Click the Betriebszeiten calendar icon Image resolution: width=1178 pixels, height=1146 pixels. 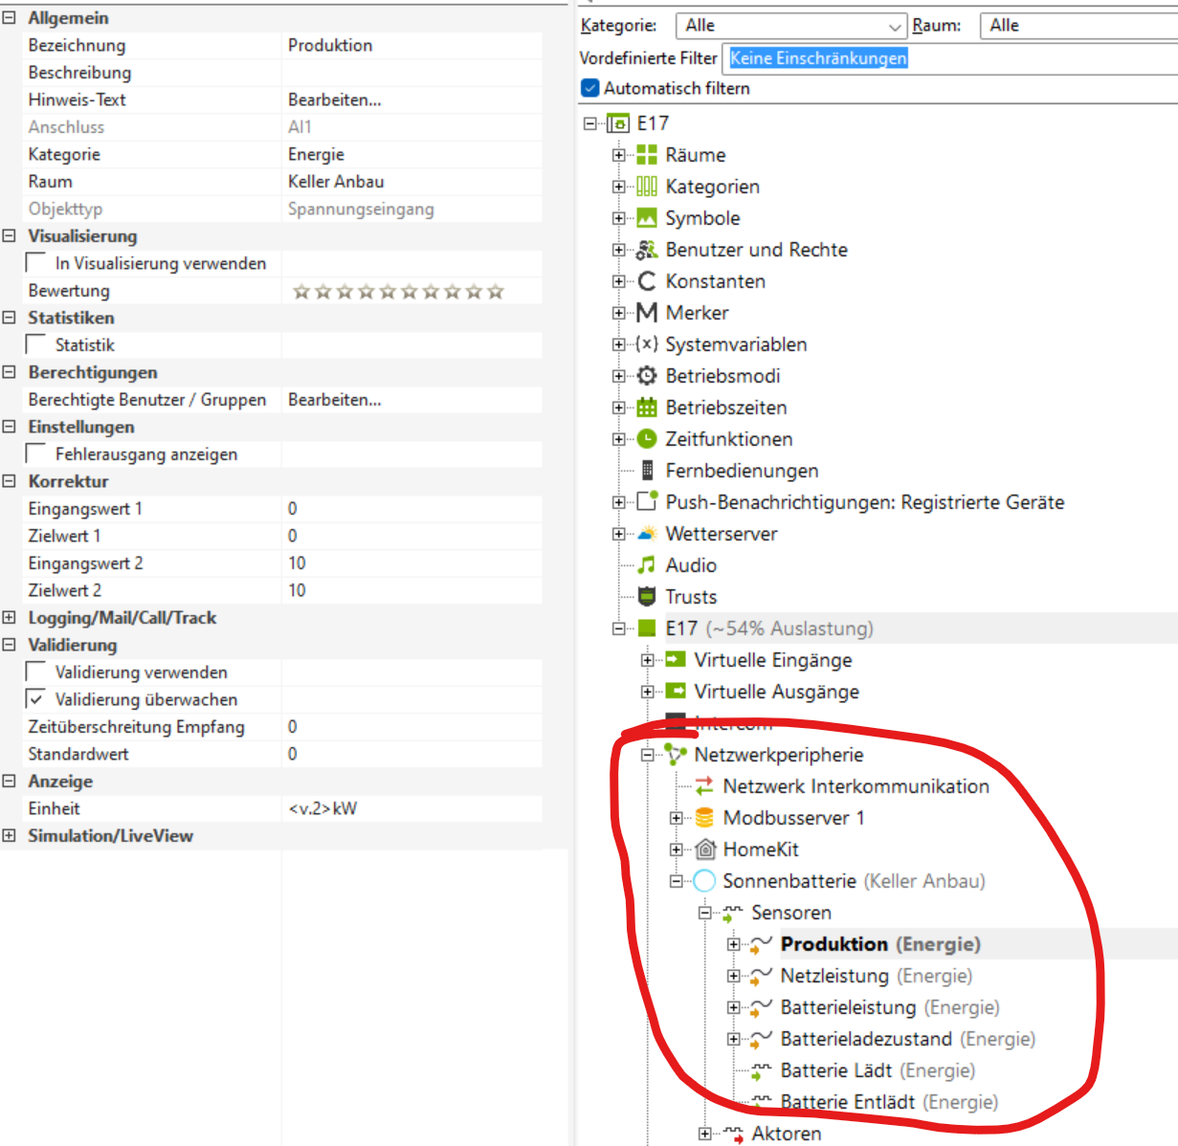tap(647, 408)
